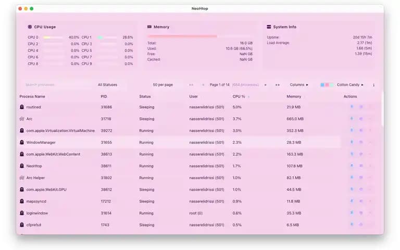Show info for com.apple.WebKit.GPU
This screenshot has height=250, width=400.
point(361,189)
